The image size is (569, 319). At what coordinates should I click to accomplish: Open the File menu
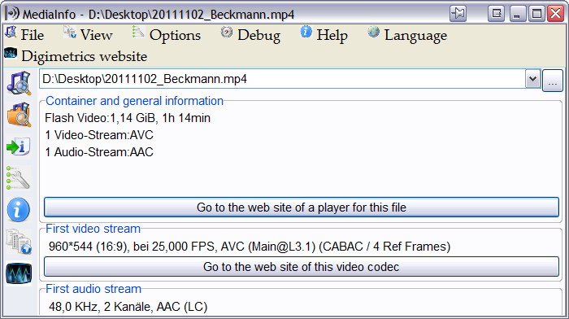pyautogui.click(x=24, y=34)
